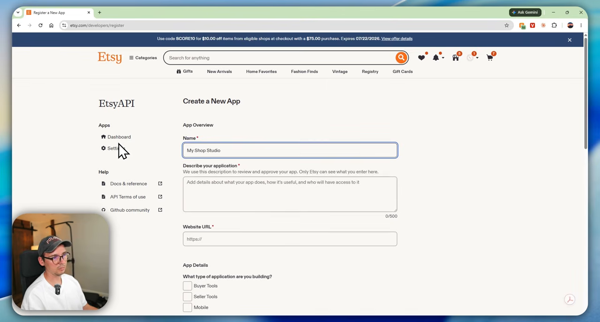
Task: Open the orange starburst extension
Action: point(543,25)
